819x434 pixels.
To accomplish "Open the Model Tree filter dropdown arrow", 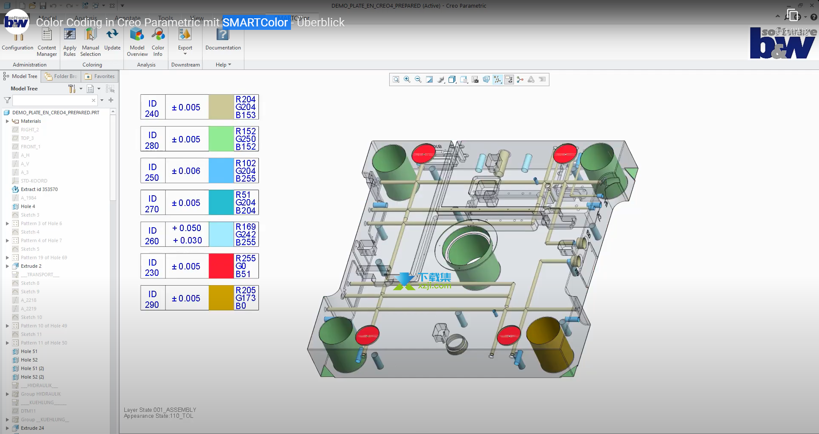I will 102,100.
